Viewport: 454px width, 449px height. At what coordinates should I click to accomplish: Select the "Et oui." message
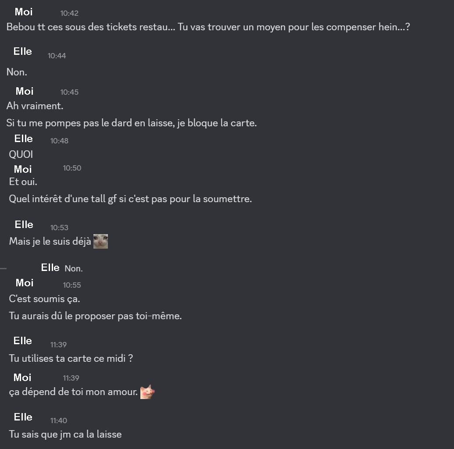[x=23, y=182]
